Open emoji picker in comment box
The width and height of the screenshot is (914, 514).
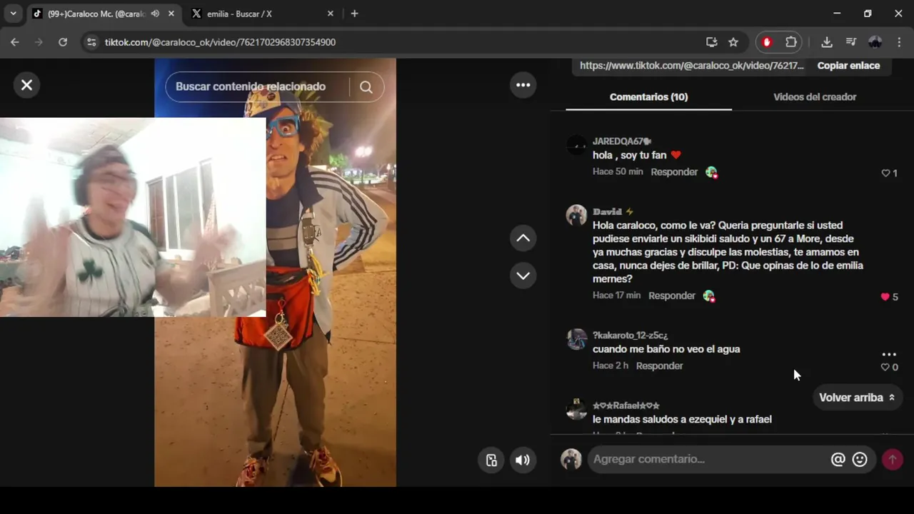(x=860, y=460)
